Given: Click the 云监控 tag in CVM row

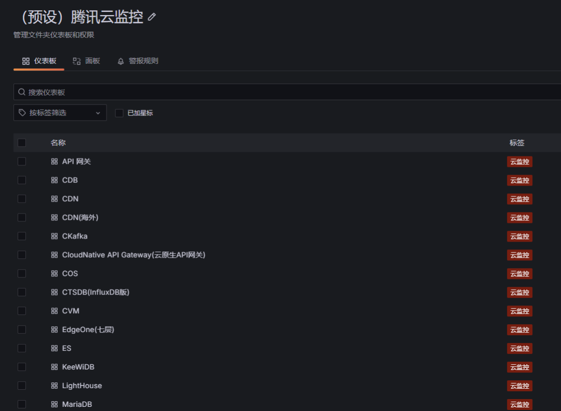Looking at the screenshot, I should pos(519,311).
